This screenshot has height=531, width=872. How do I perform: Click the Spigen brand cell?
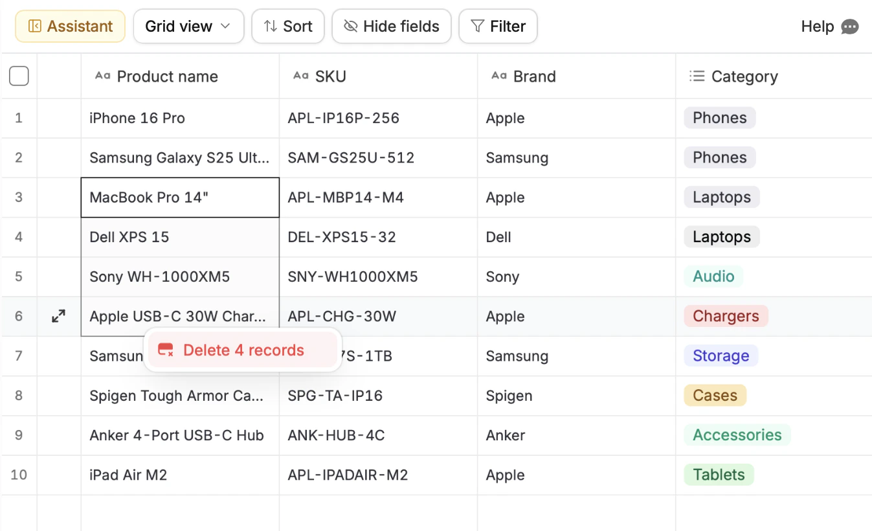[x=576, y=396]
